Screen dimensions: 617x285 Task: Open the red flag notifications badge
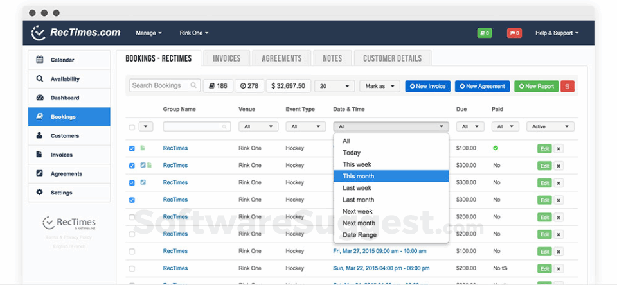click(514, 33)
